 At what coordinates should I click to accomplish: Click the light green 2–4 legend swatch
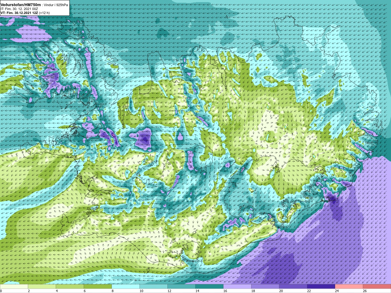point(42,287)
